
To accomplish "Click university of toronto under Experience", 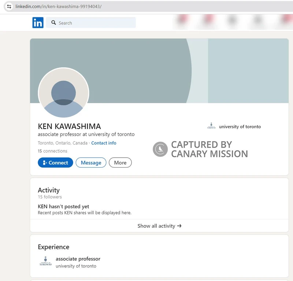I will click(x=76, y=266).
